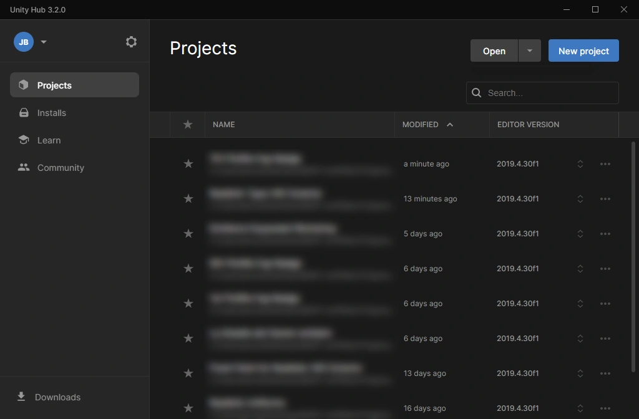The height and width of the screenshot is (419, 639).
Task: Click the '13 minutes ago' modified time
Action: (x=431, y=199)
